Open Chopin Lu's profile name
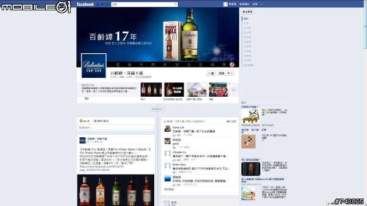The width and height of the screenshot is (367, 206). tap(179, 152)
